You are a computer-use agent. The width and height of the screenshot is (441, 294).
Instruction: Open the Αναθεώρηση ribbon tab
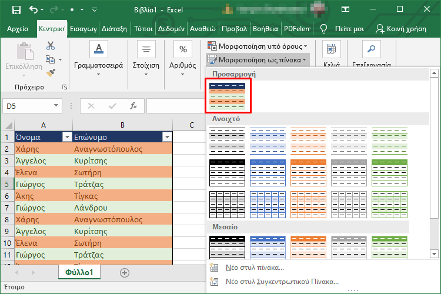202,29
